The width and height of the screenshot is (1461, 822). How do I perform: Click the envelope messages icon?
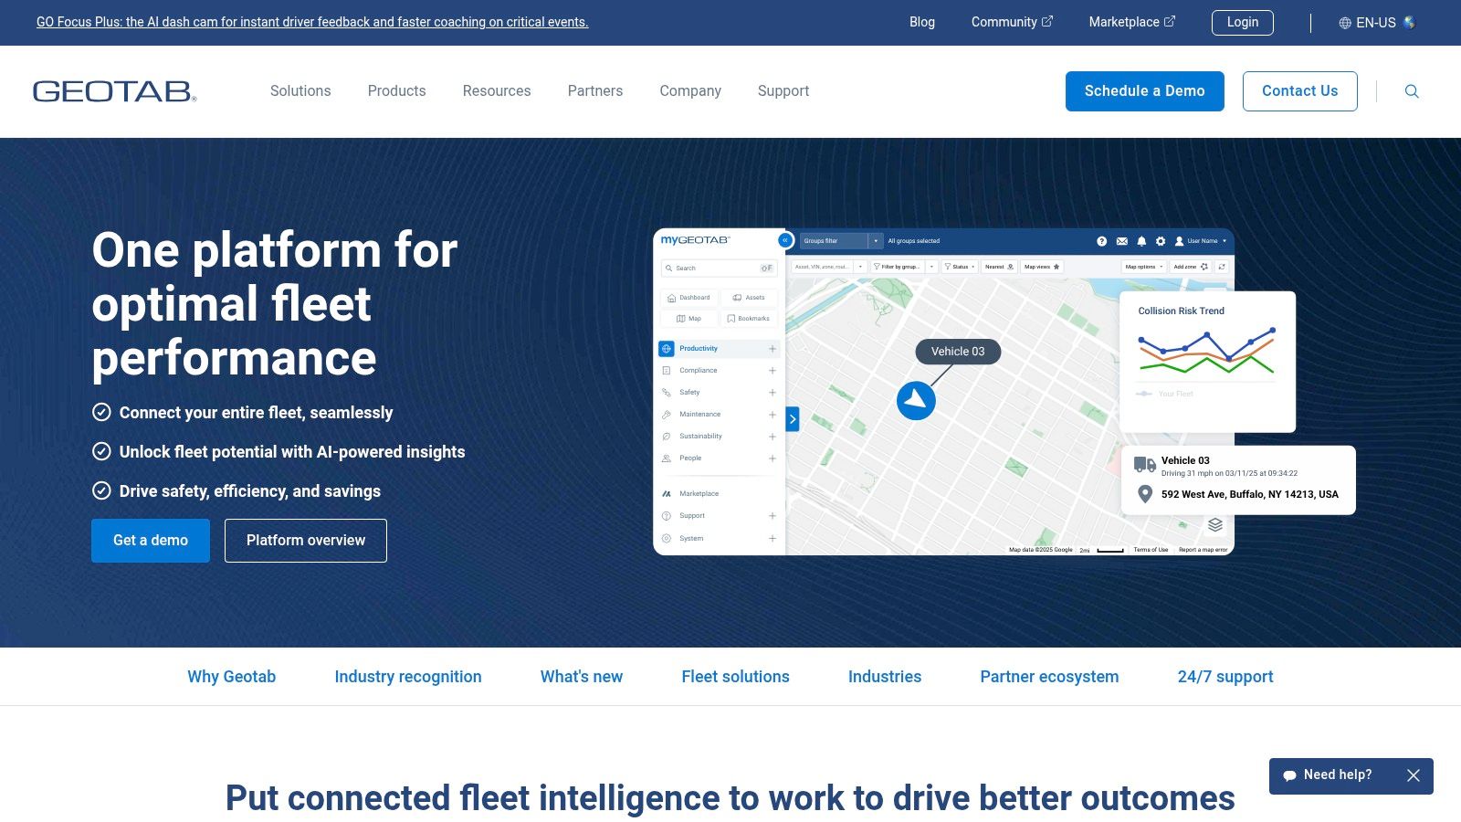[x=1122, y=240]
